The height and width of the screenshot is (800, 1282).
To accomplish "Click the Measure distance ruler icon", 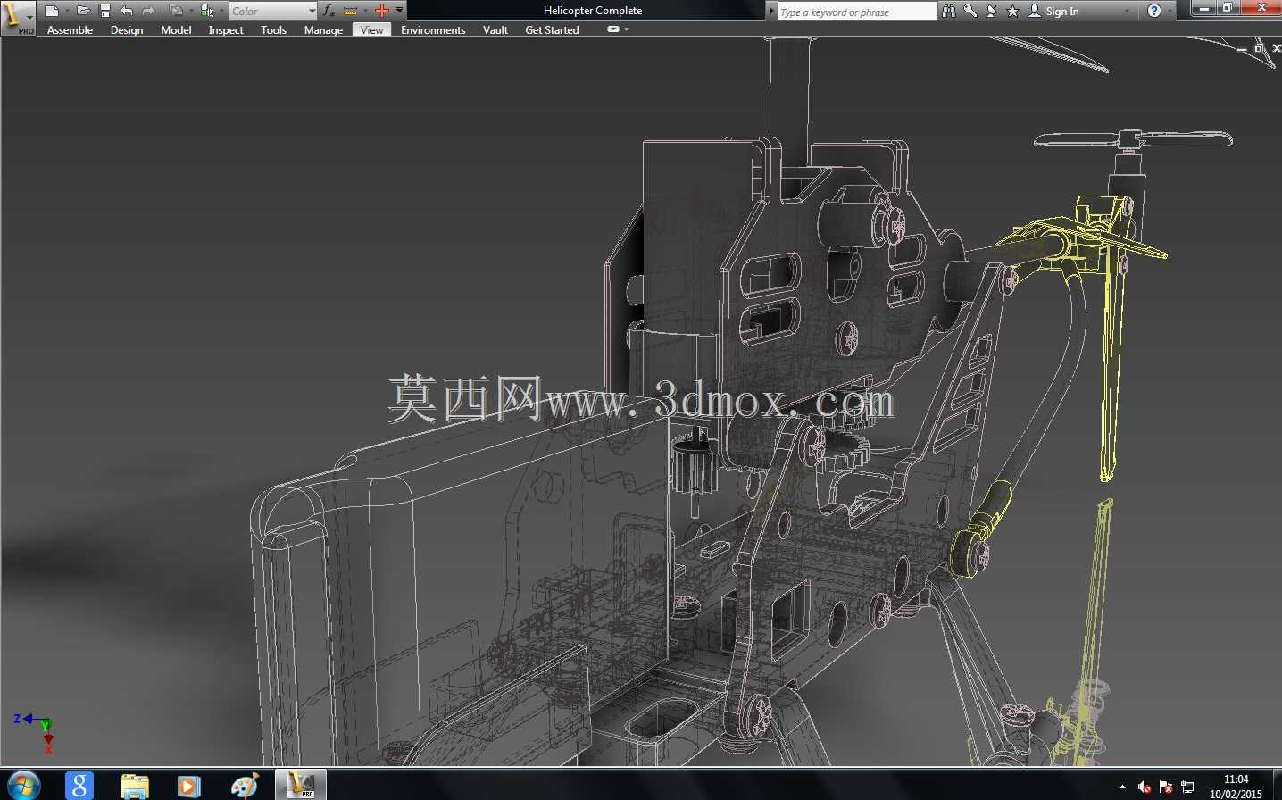I will pyautogui.click(x=351, y=11).
